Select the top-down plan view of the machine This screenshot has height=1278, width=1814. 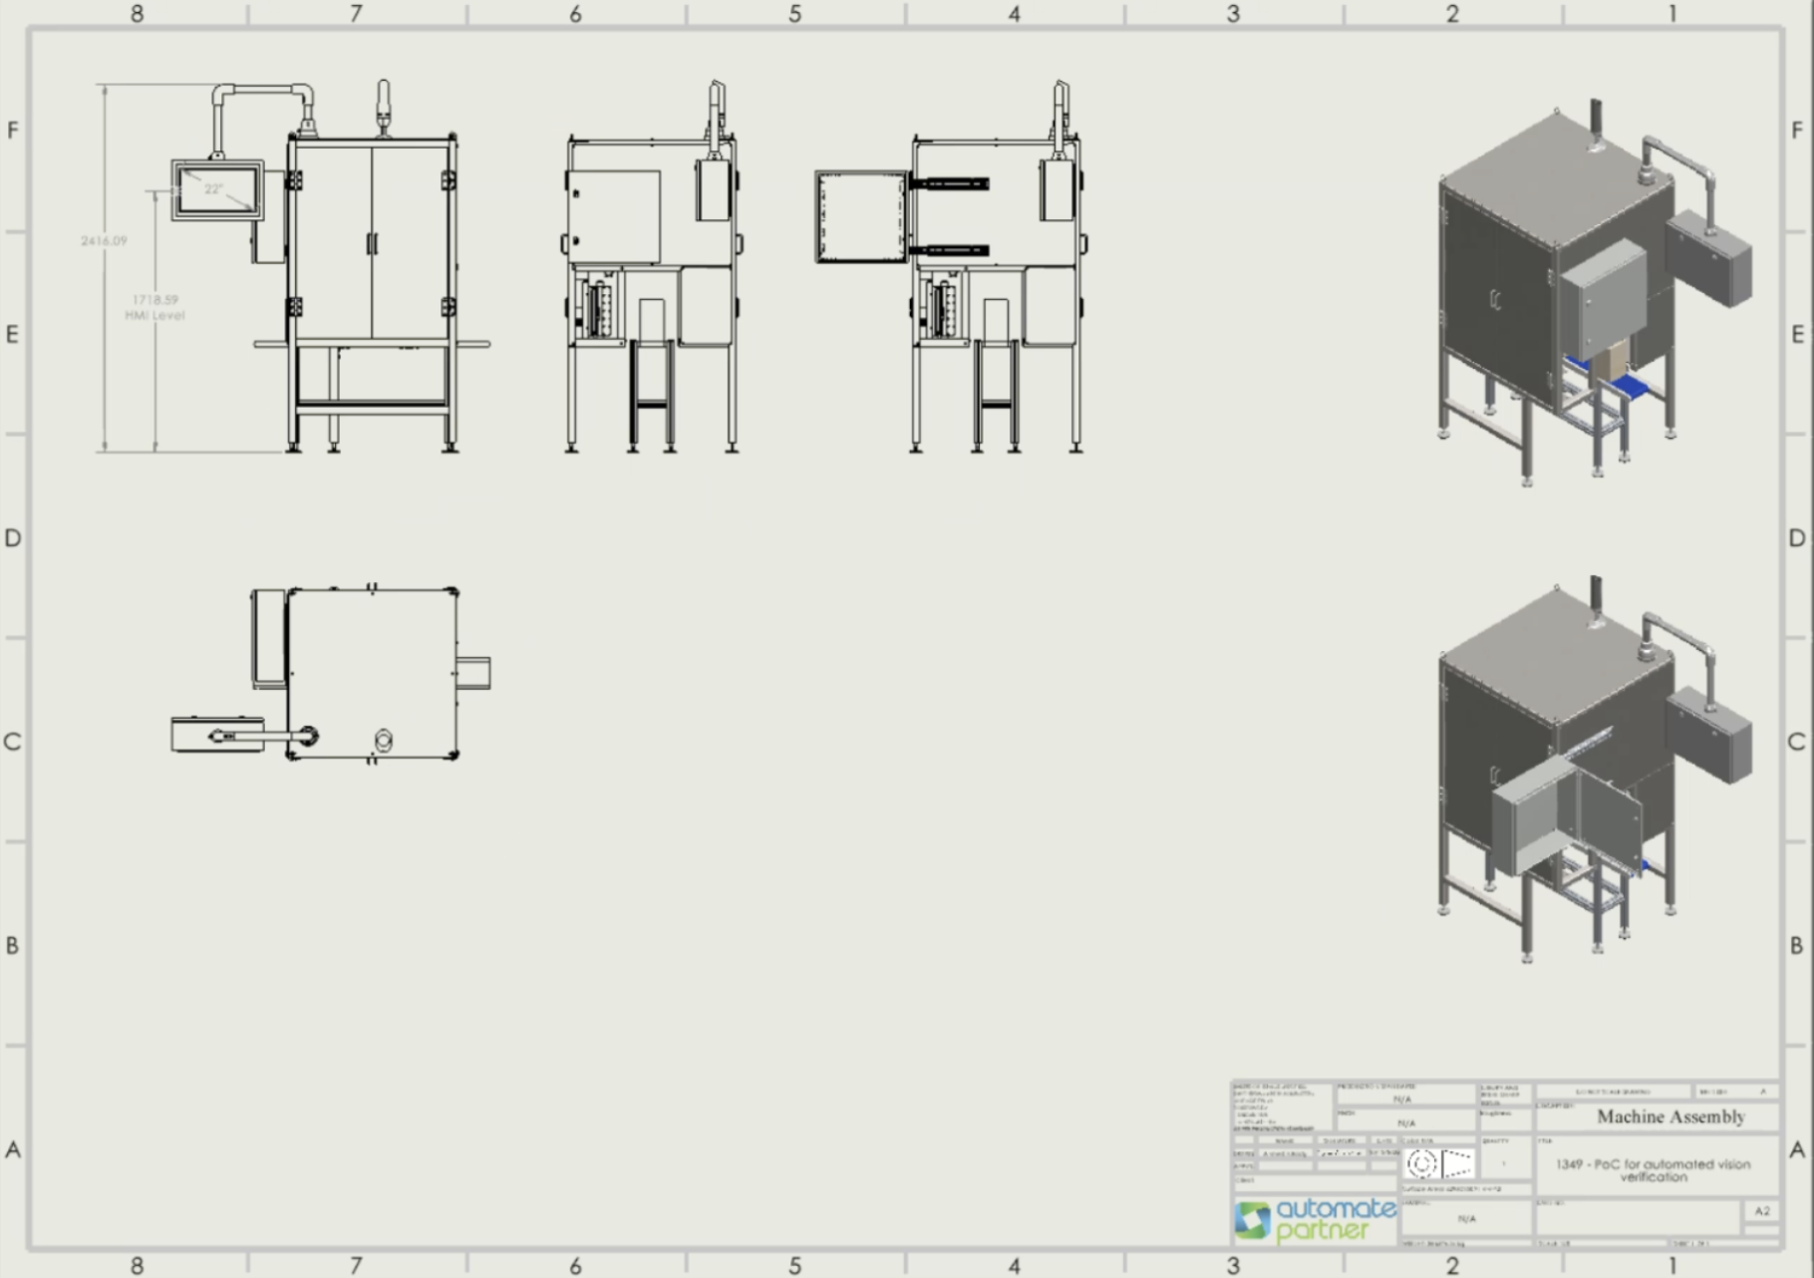point(331,675)
